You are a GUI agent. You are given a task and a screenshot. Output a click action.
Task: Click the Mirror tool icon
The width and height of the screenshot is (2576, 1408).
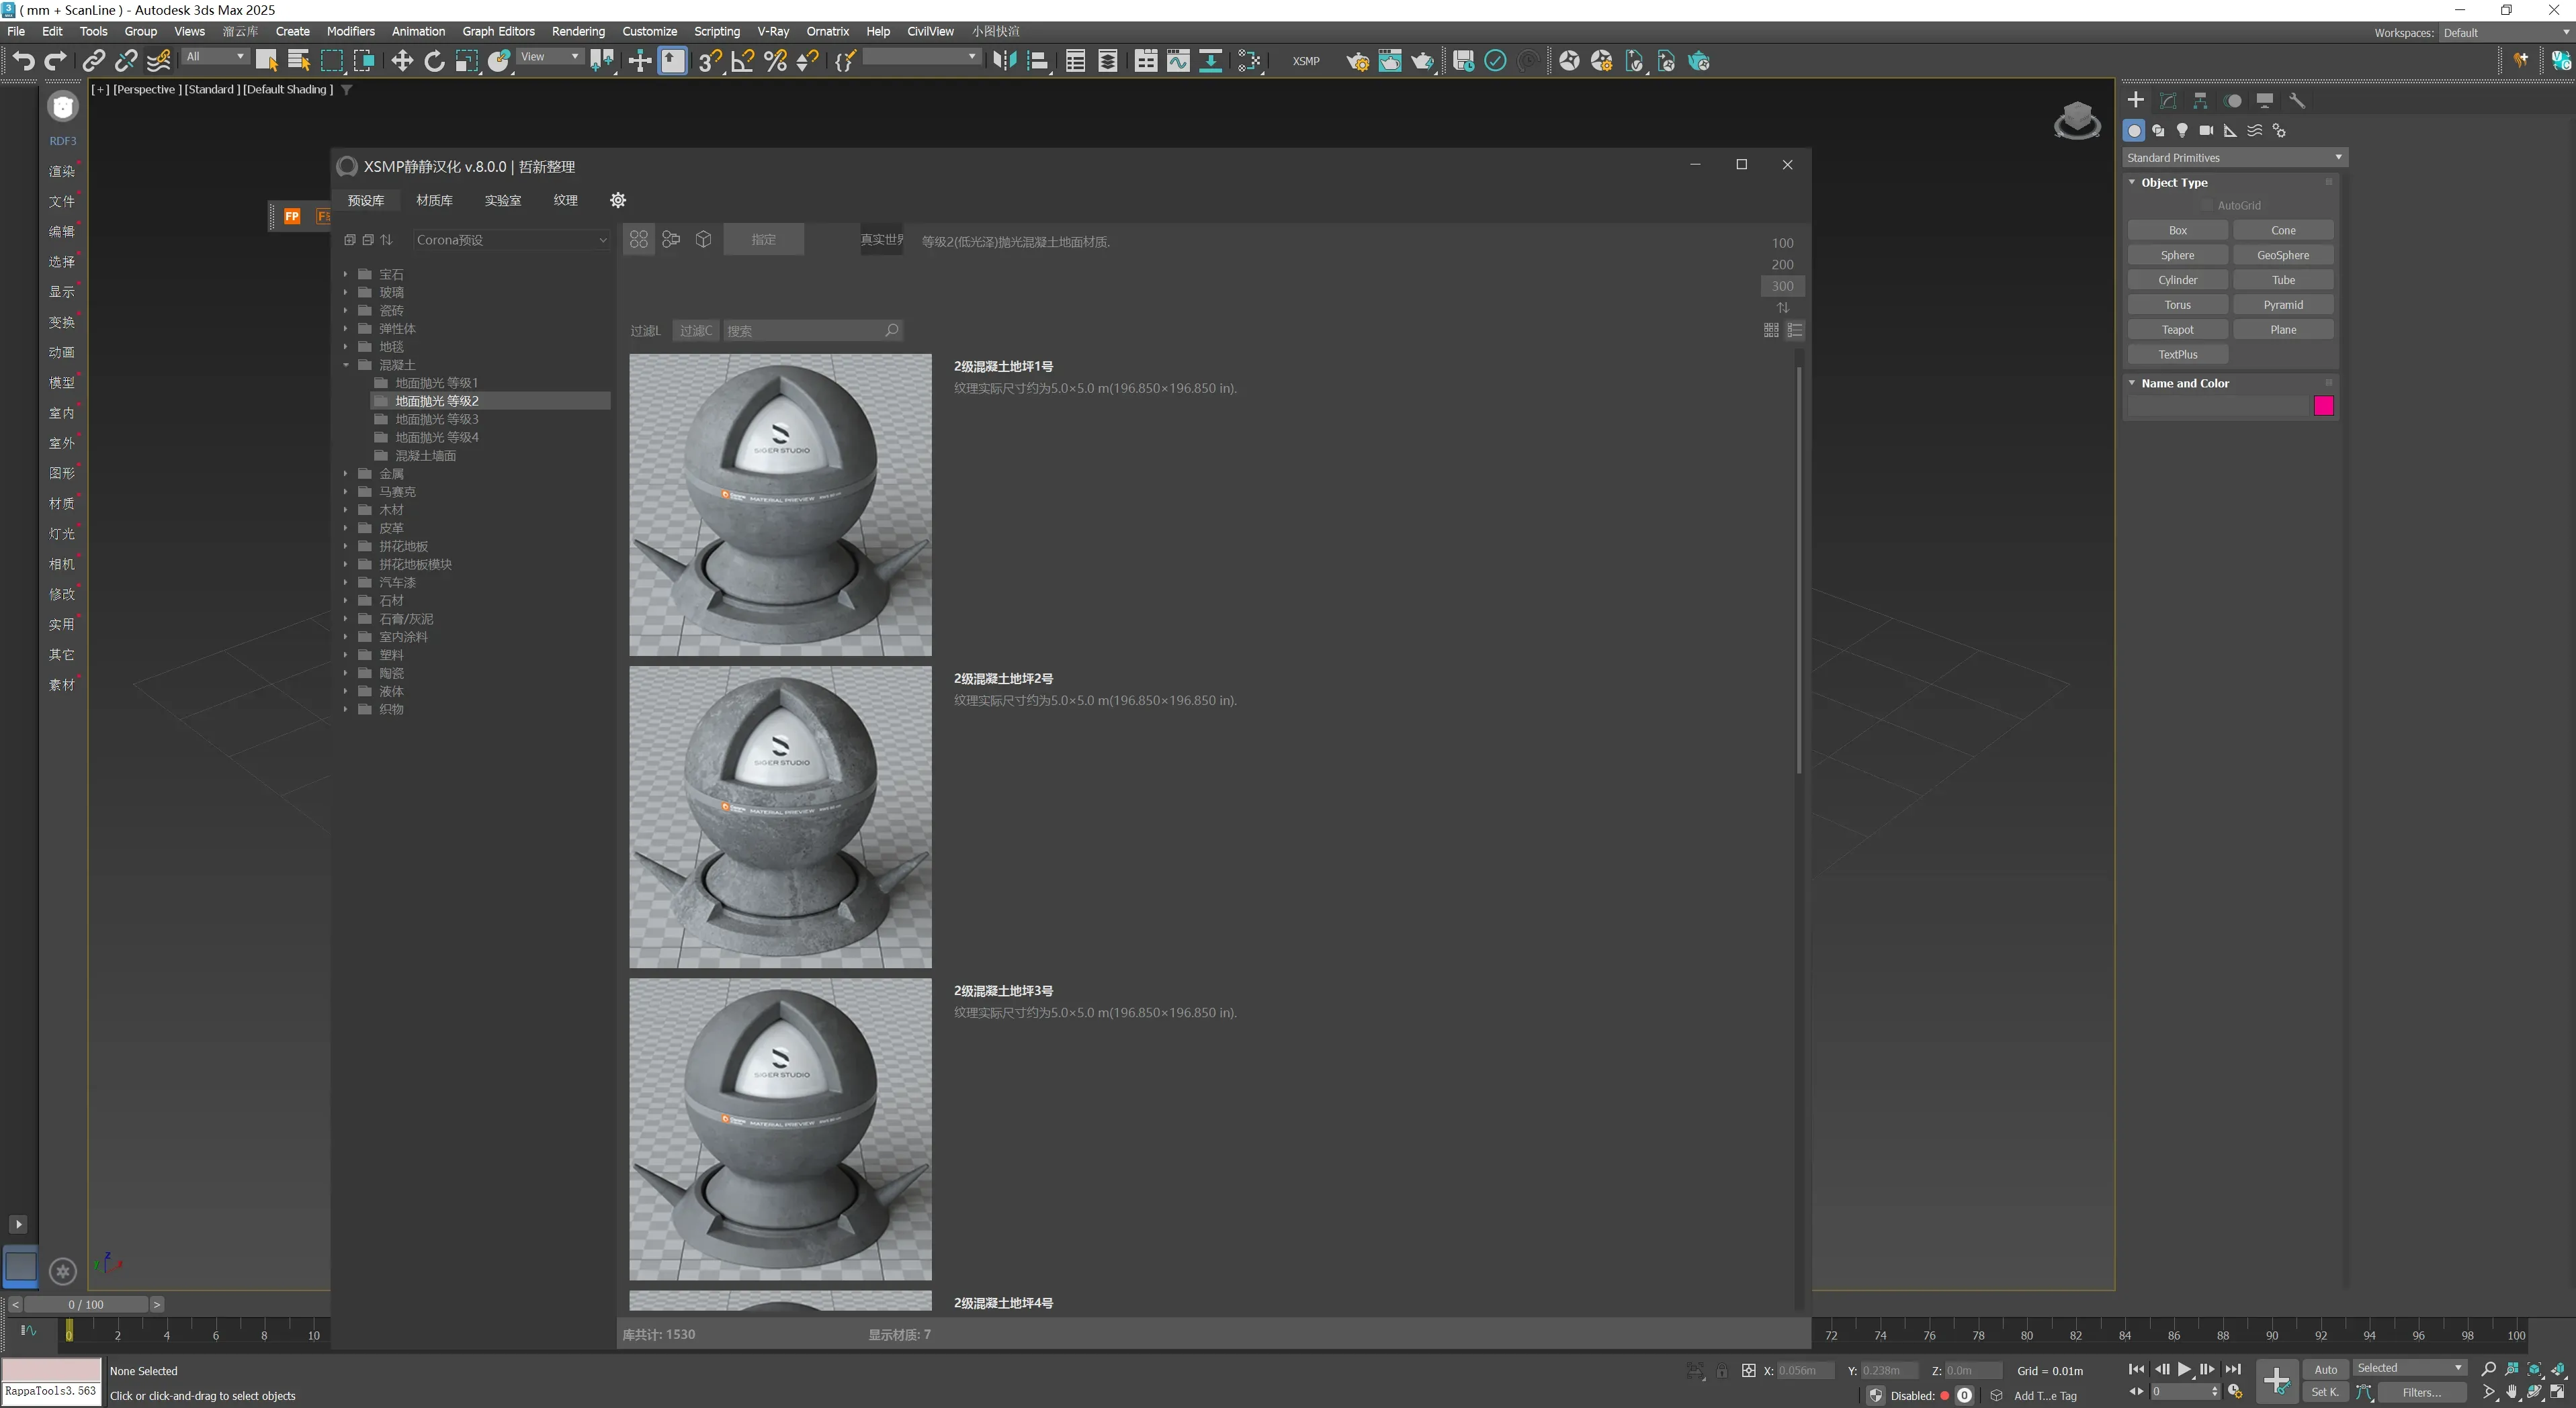1004,61
